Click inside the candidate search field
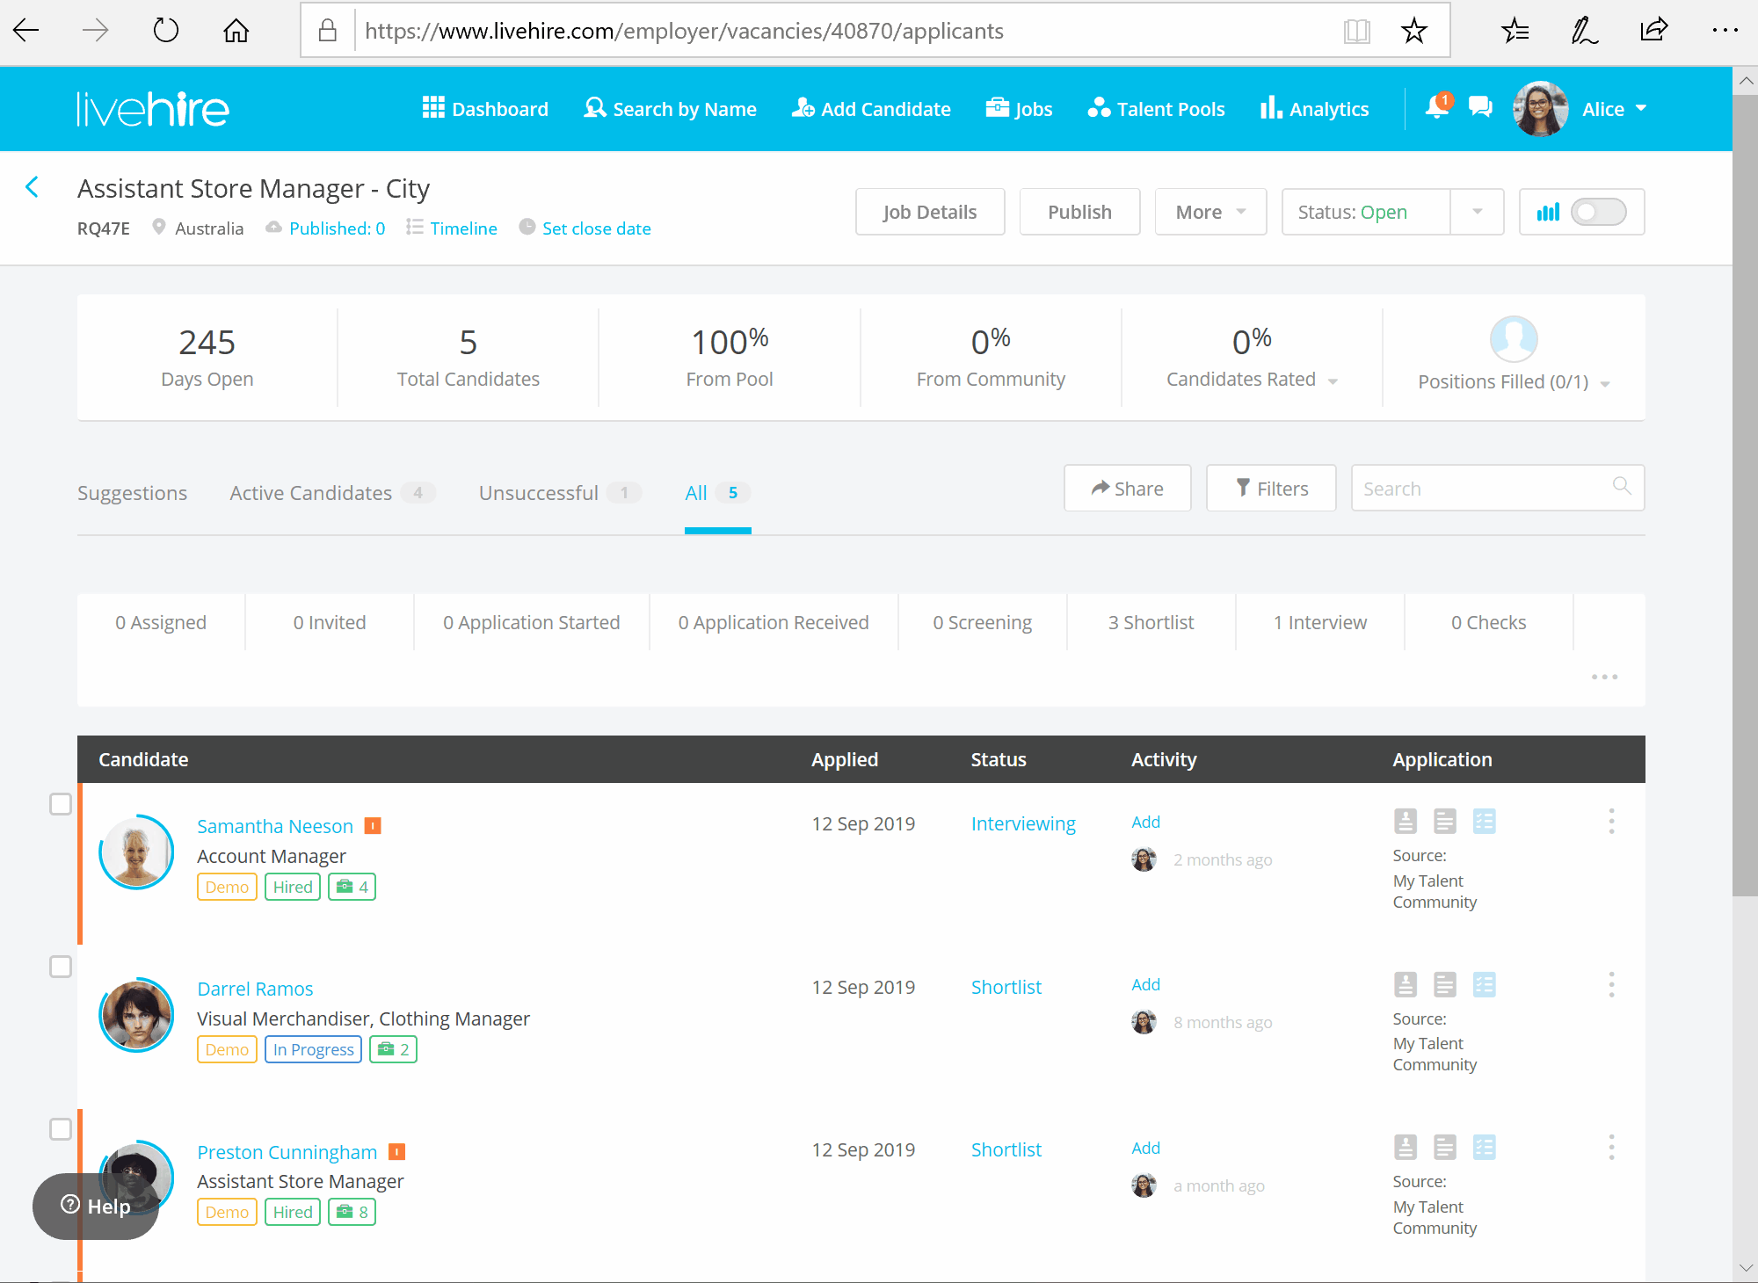The height and width of the screenshot is (1283, 1758). [1477, 488]
